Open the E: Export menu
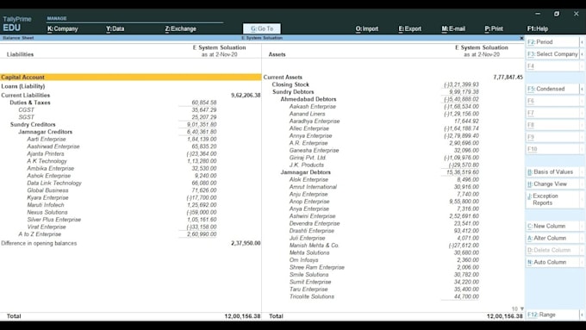Screen dimensions: 586x330 pyautogui.click(x=409, y=28)
